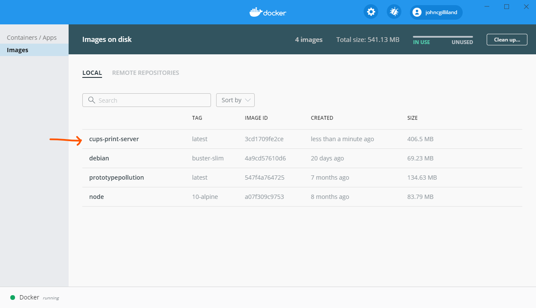Minimize the Docker window
Image resolution: width=536 pixels, height=308 pixels.
487,6
